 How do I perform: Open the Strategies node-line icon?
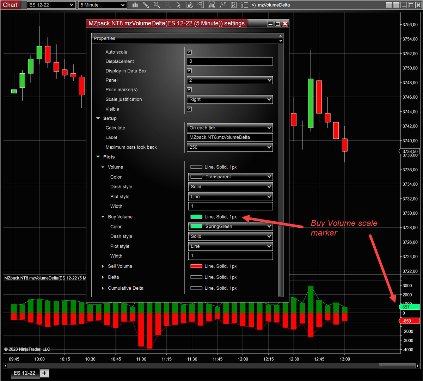click(x=222, y=5)
